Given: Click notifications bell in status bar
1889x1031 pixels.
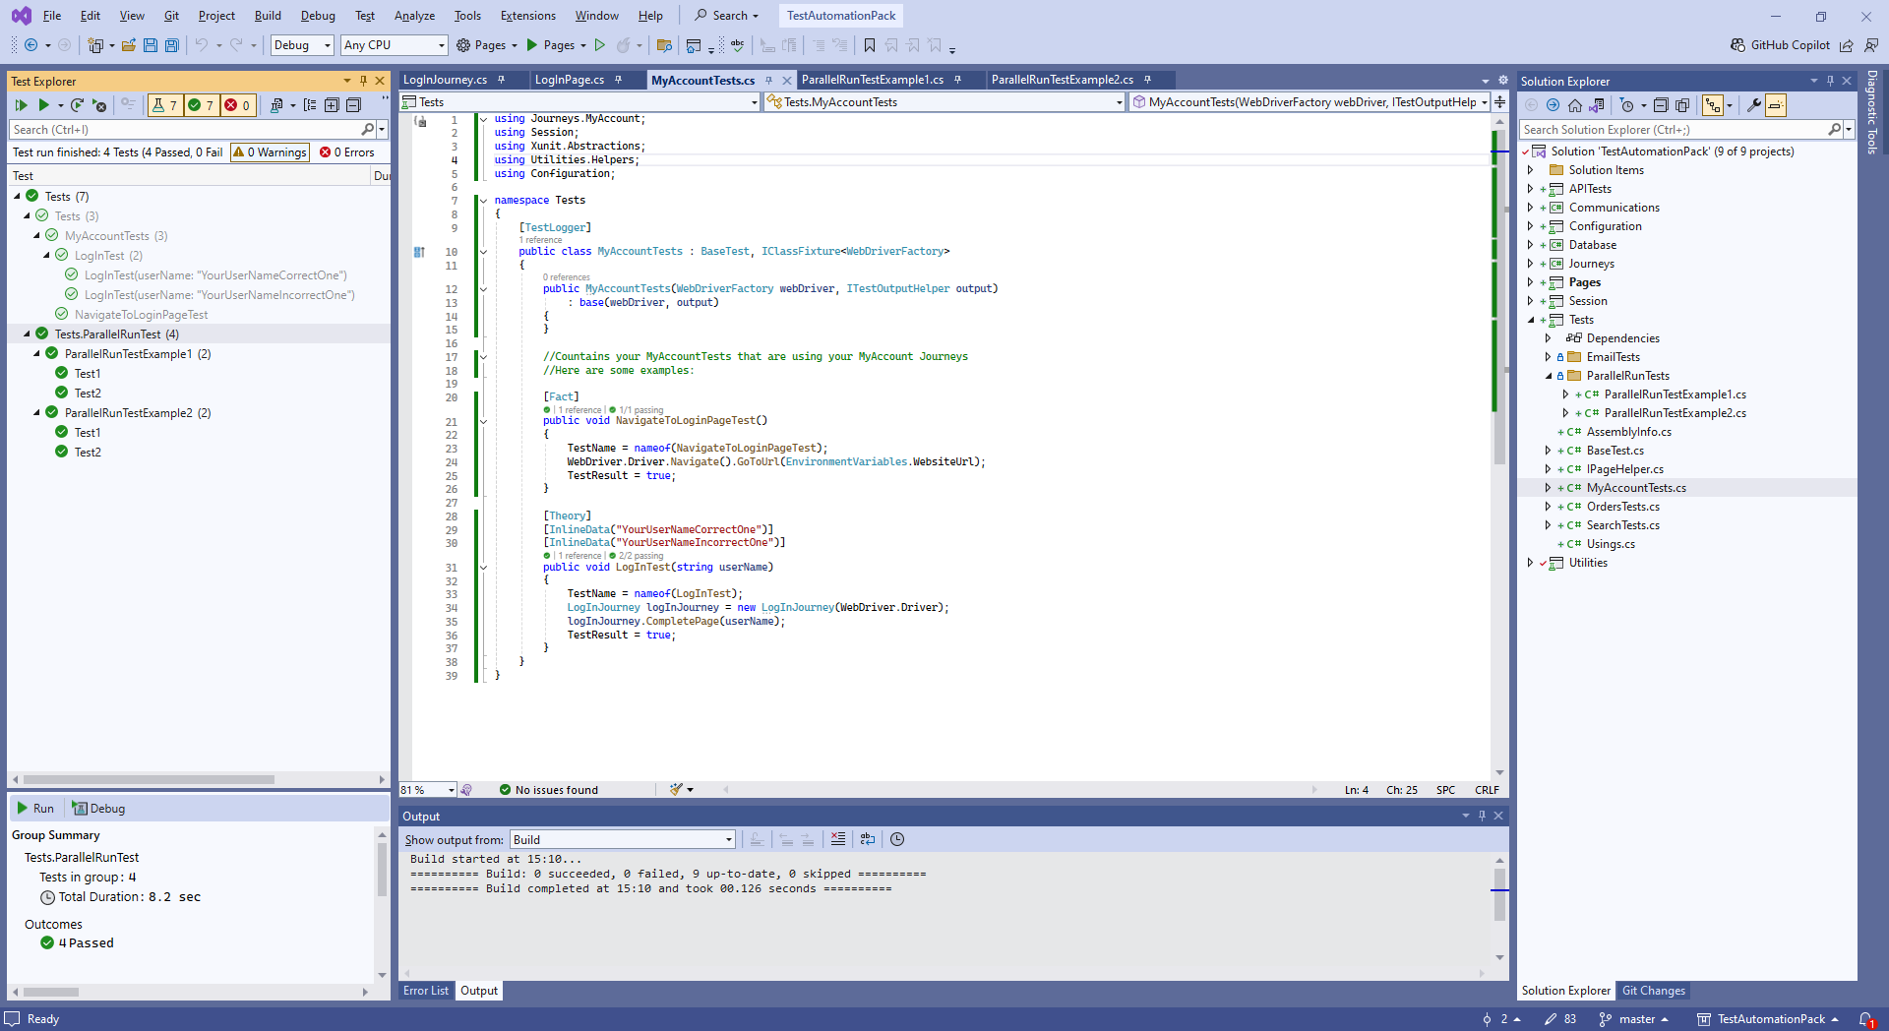Looking at the screenshot, I should click(1865, 1019).
